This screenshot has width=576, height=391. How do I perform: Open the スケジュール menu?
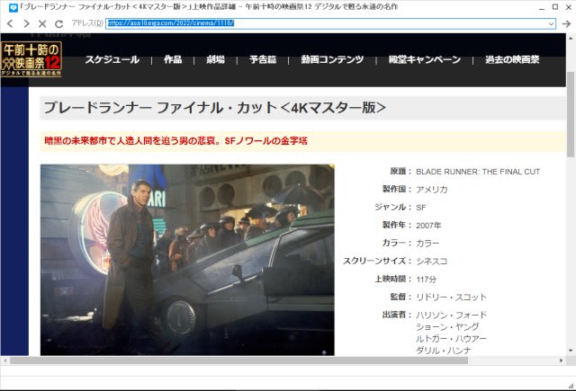point(112,59)
